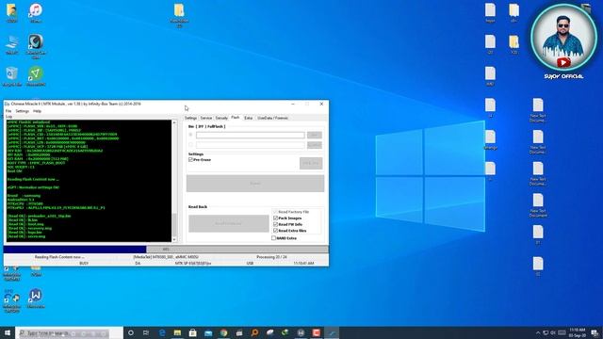The height and width of the screenshot is (339, 603).
Task: Switch to the Extra tab
Action: tap(249, 118)
